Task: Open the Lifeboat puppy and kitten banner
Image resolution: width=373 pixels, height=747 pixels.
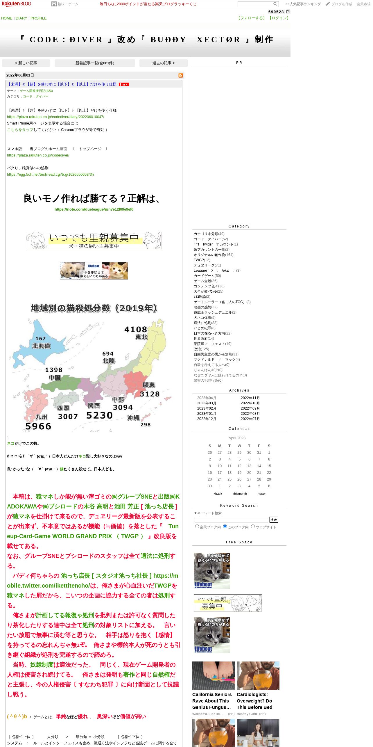Action: [x=94, y=271]
